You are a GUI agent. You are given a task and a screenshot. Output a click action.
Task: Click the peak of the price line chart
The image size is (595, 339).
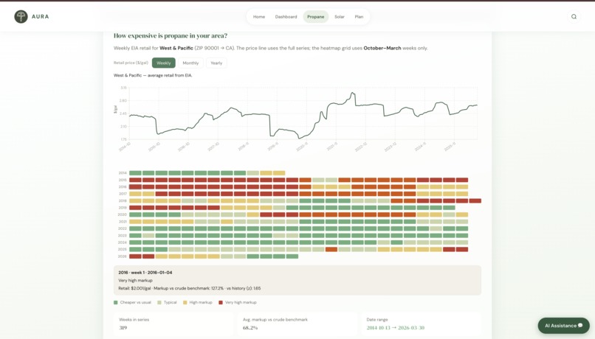[x=353, y=93]
